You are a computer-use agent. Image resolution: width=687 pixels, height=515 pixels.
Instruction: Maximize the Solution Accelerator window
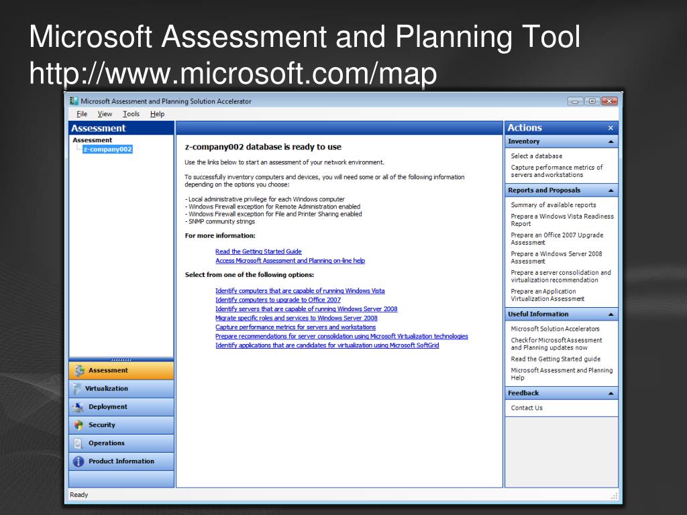pos(592,101)
